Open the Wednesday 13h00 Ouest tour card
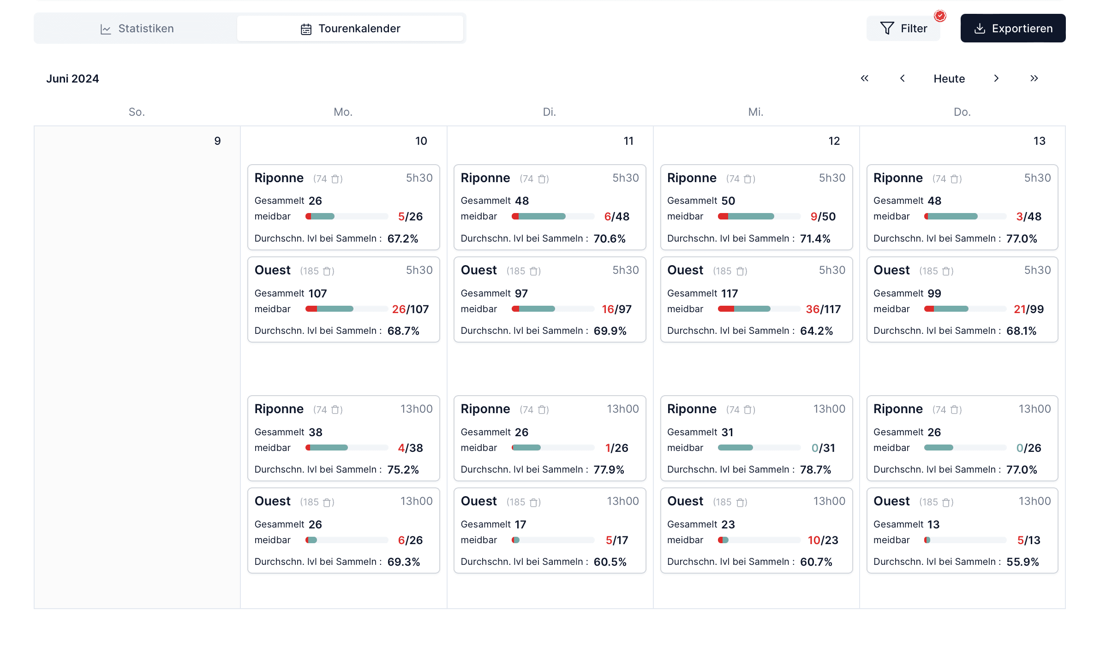Viewport: 1112px width, 664px height. [x=756, y=530]
